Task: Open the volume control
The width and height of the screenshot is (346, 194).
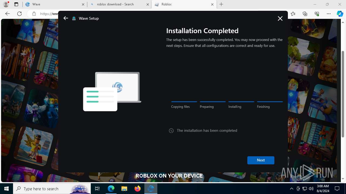Action: tap(311, 189)
